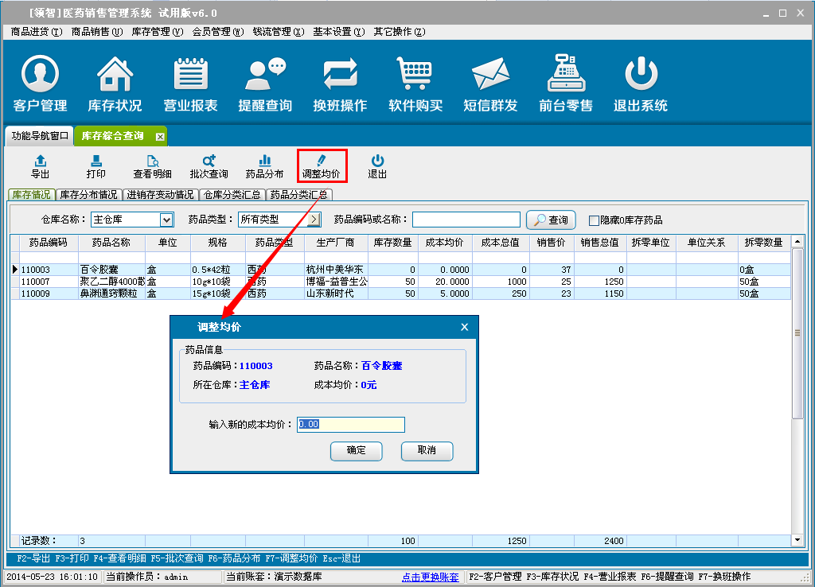Click the 提醒查询 reminder query icon
This screenshot has width=815, height=587.
click(265, 84)
